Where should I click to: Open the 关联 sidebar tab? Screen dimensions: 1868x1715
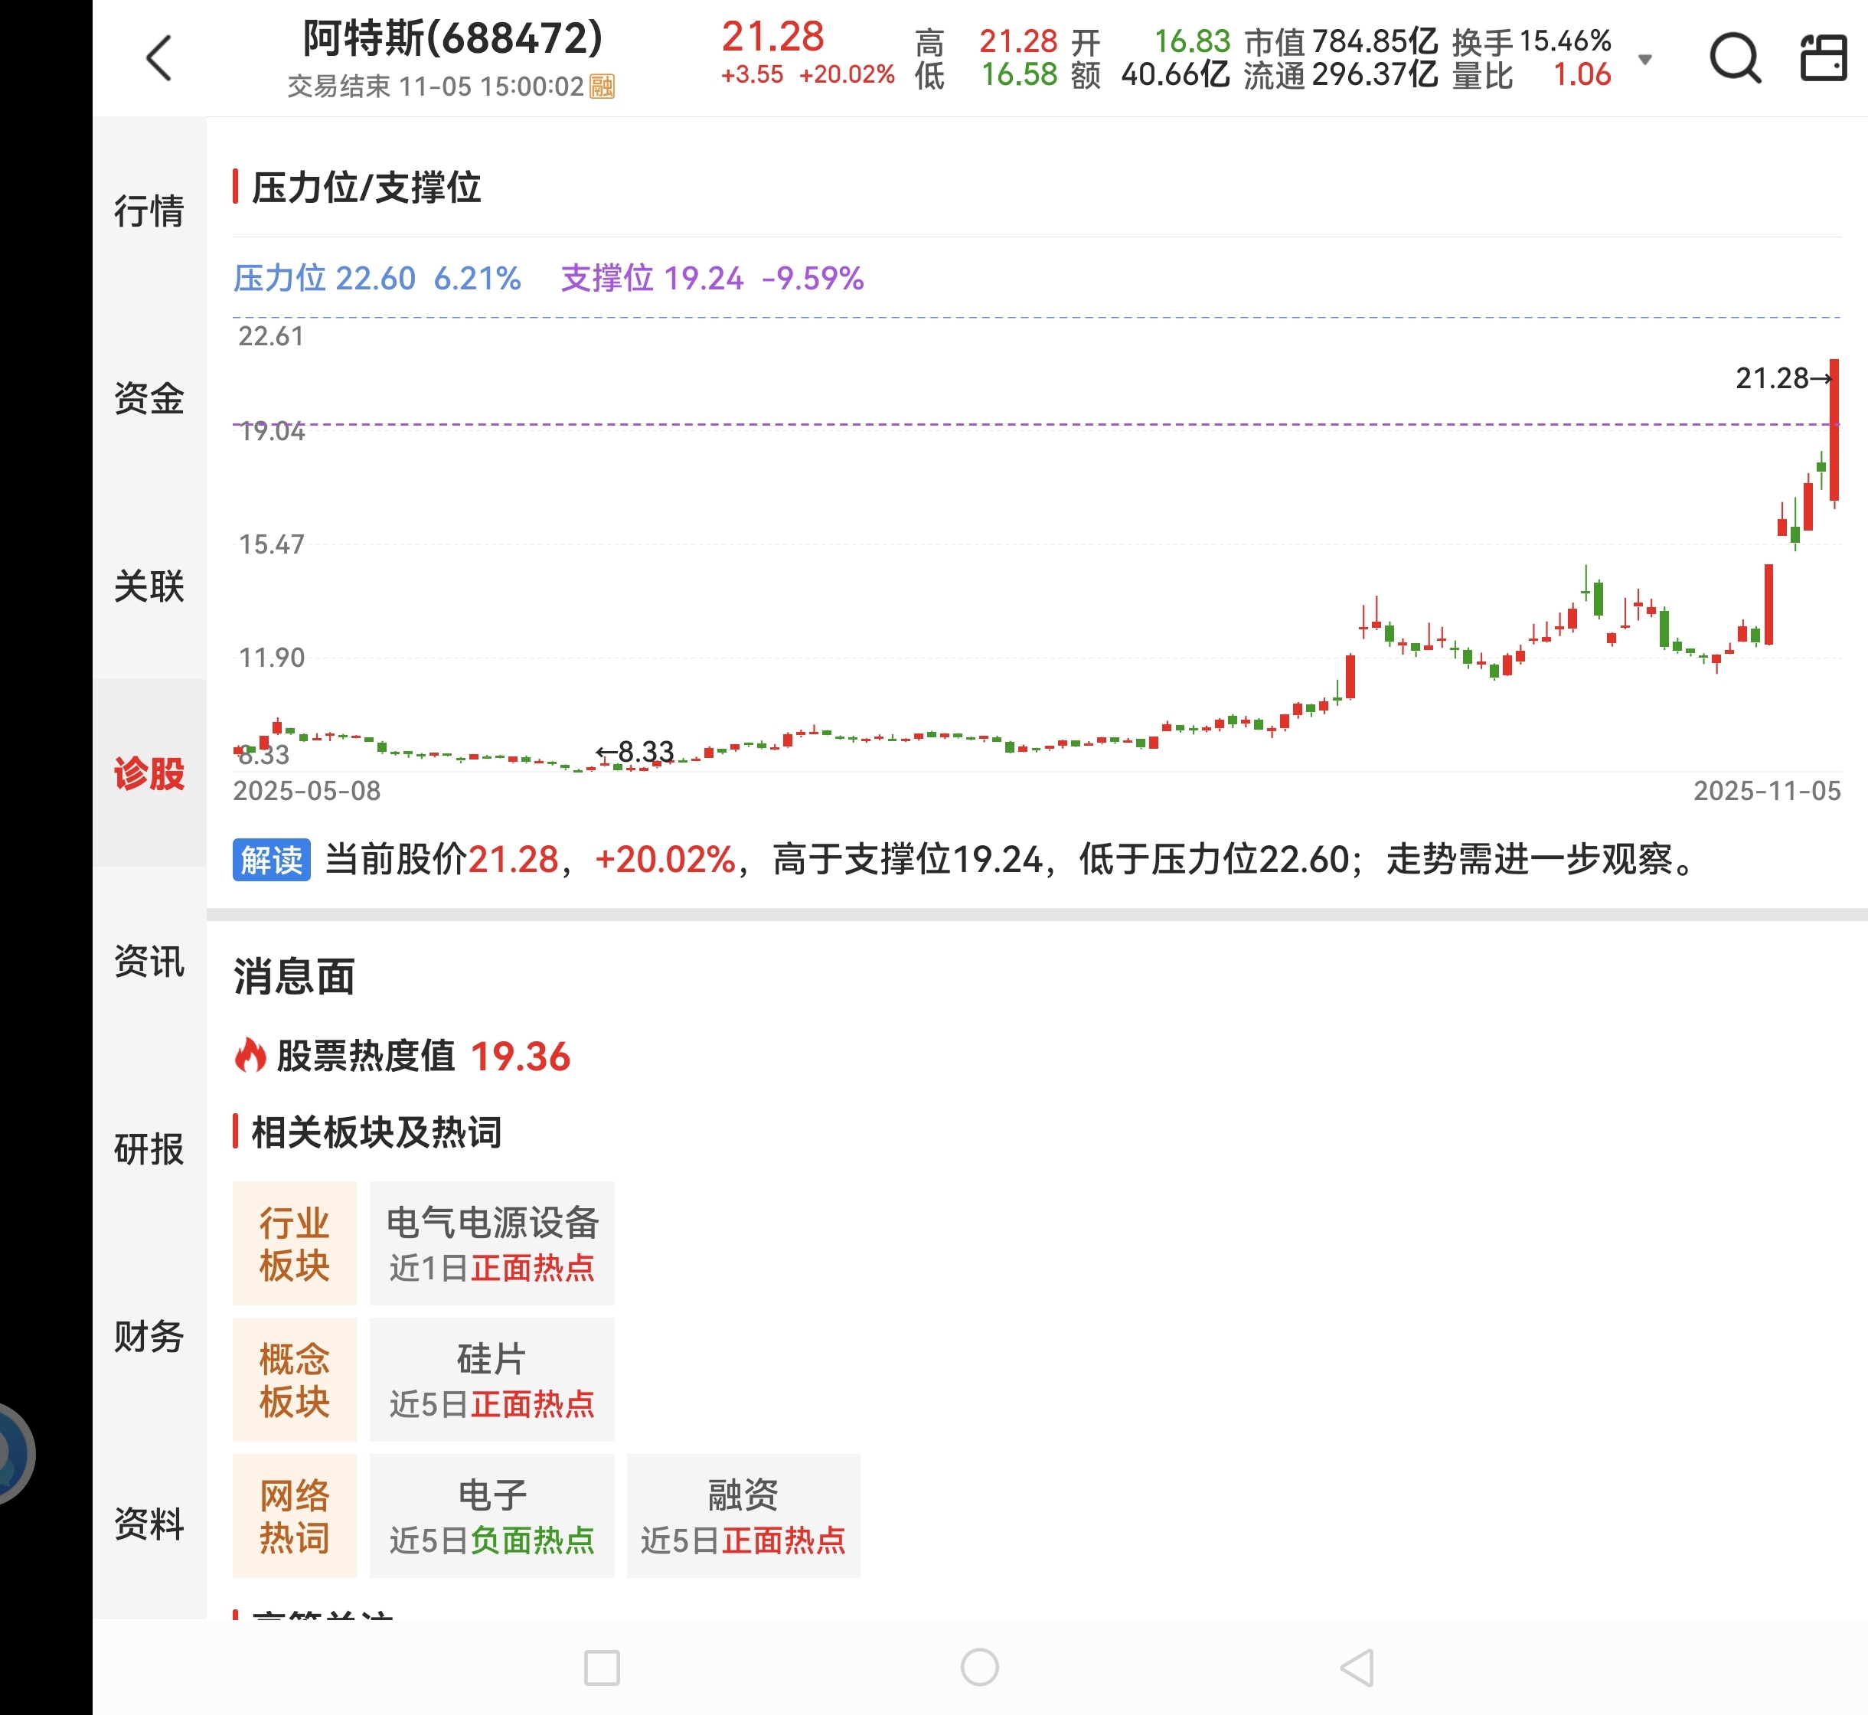(149, 586)
